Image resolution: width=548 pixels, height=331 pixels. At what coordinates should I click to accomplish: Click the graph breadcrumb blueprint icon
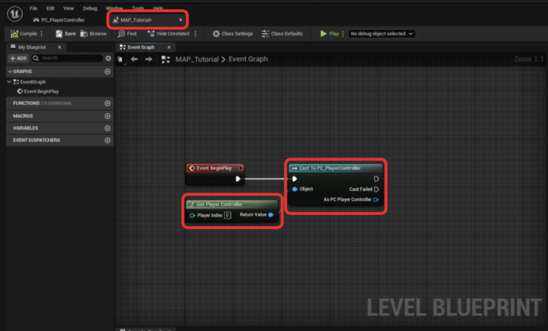click(x=165, y=60)
